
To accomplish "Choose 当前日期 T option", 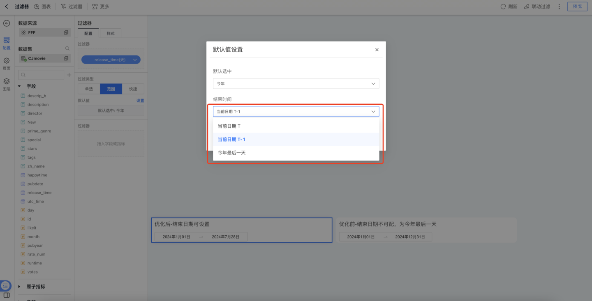I will [x=296, y=126].
